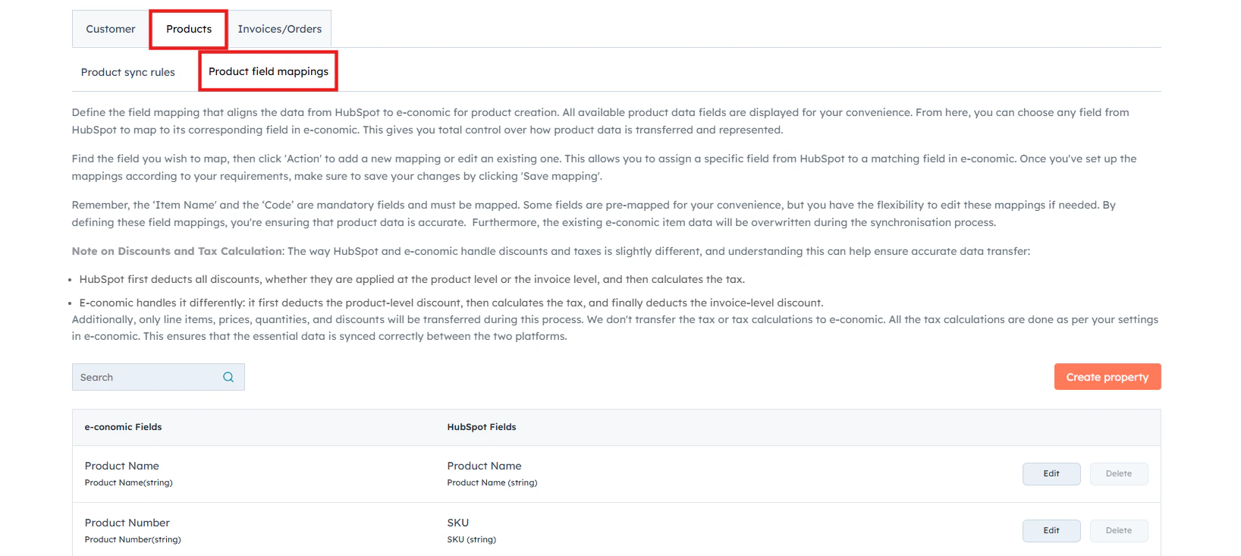The image size is (1241, 556).
Task: Click the Create property button
Action: point(1107,377)
